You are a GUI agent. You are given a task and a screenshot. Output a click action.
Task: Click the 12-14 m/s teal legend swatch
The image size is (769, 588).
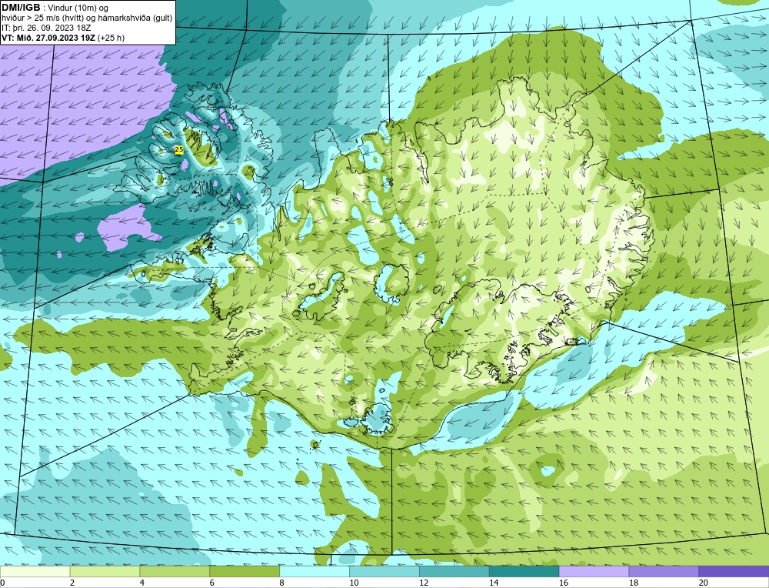coord(454,571)
